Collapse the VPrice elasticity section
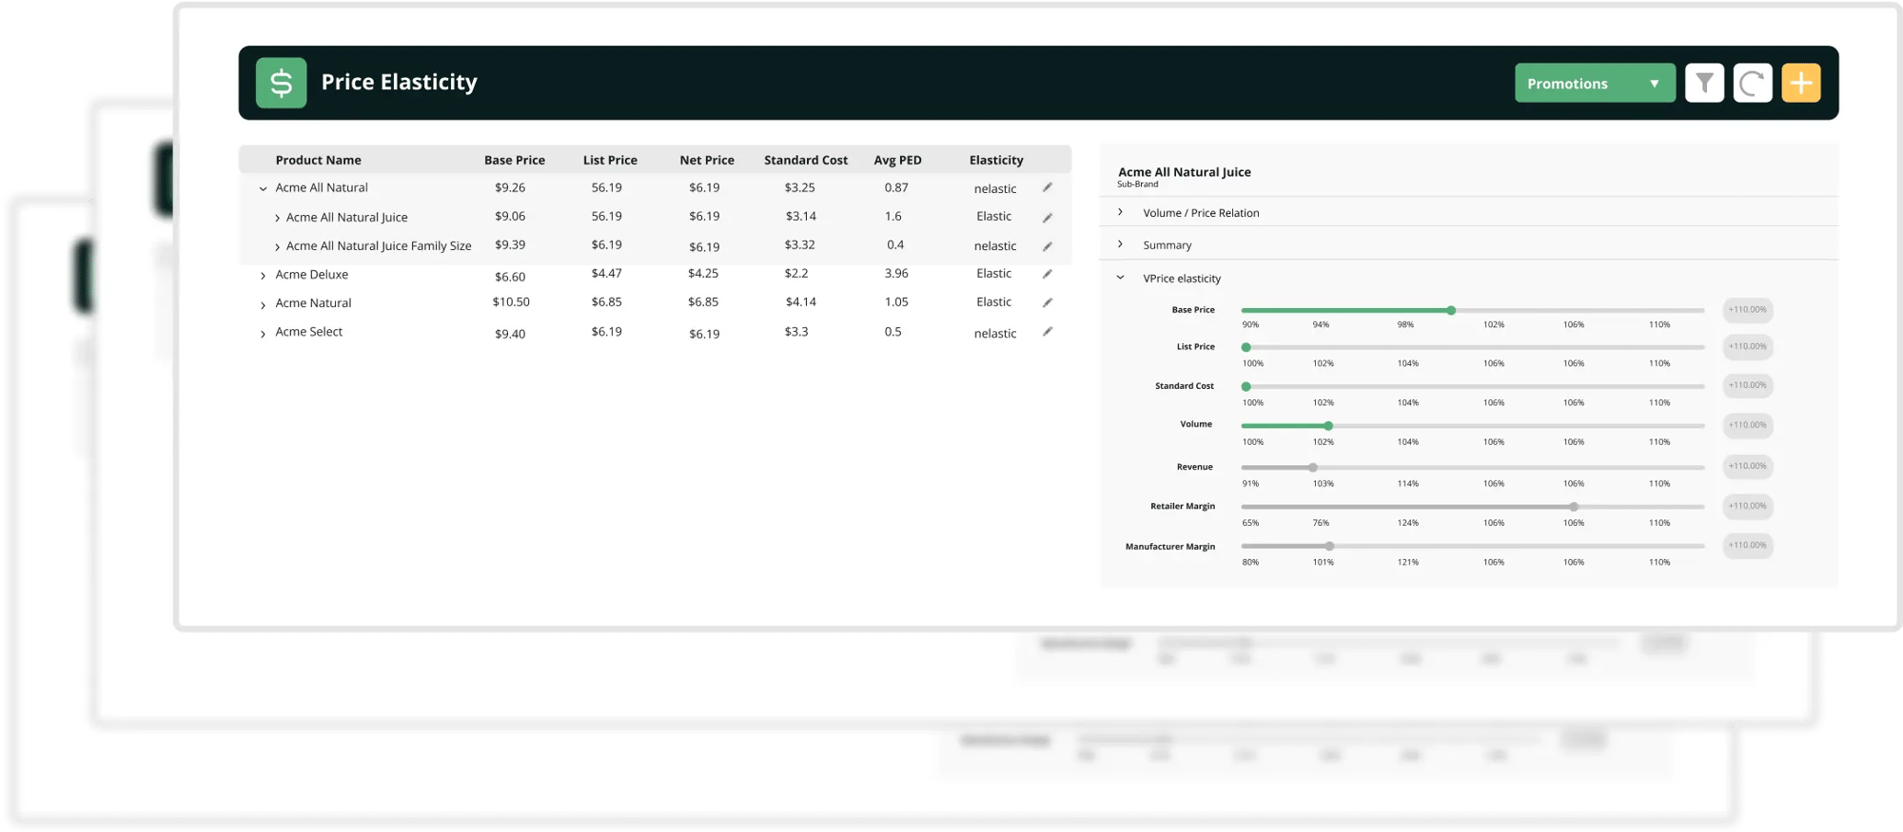1903x832 pixels. [x=1120, y=278]
